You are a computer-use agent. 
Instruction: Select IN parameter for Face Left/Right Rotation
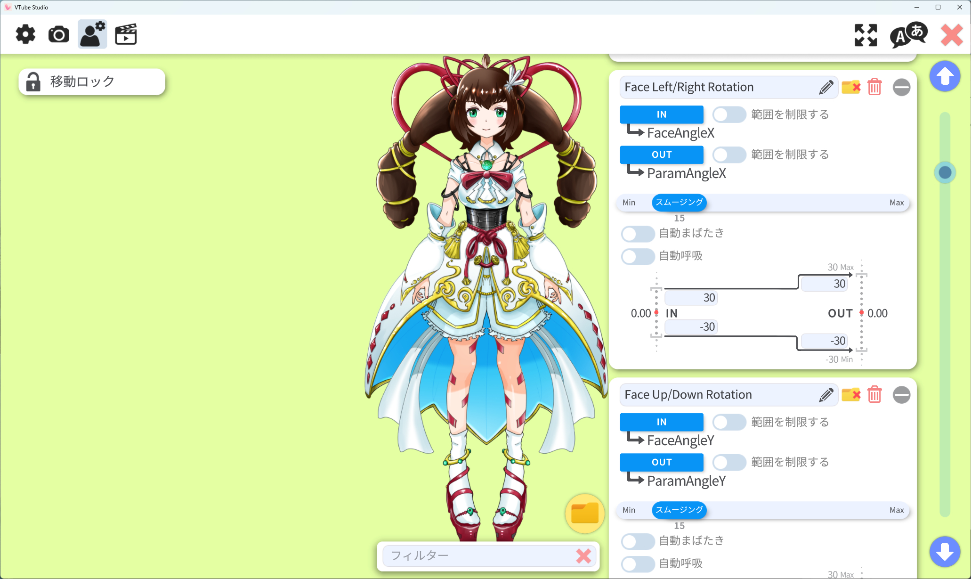point(662,114)
